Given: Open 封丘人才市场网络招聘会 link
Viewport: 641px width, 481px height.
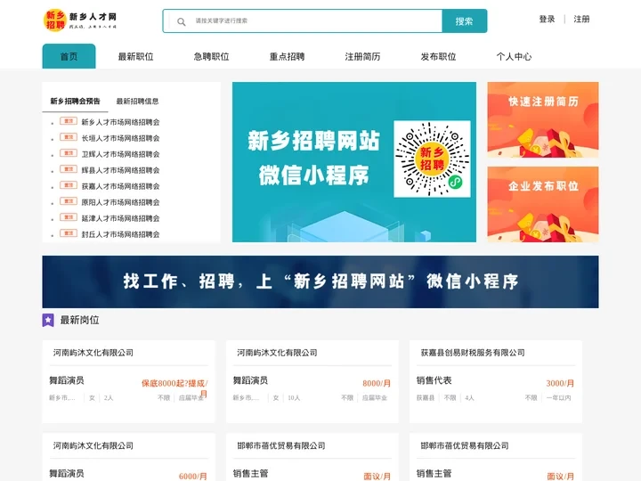Looking at the screenshot, I should pos(120,234).
